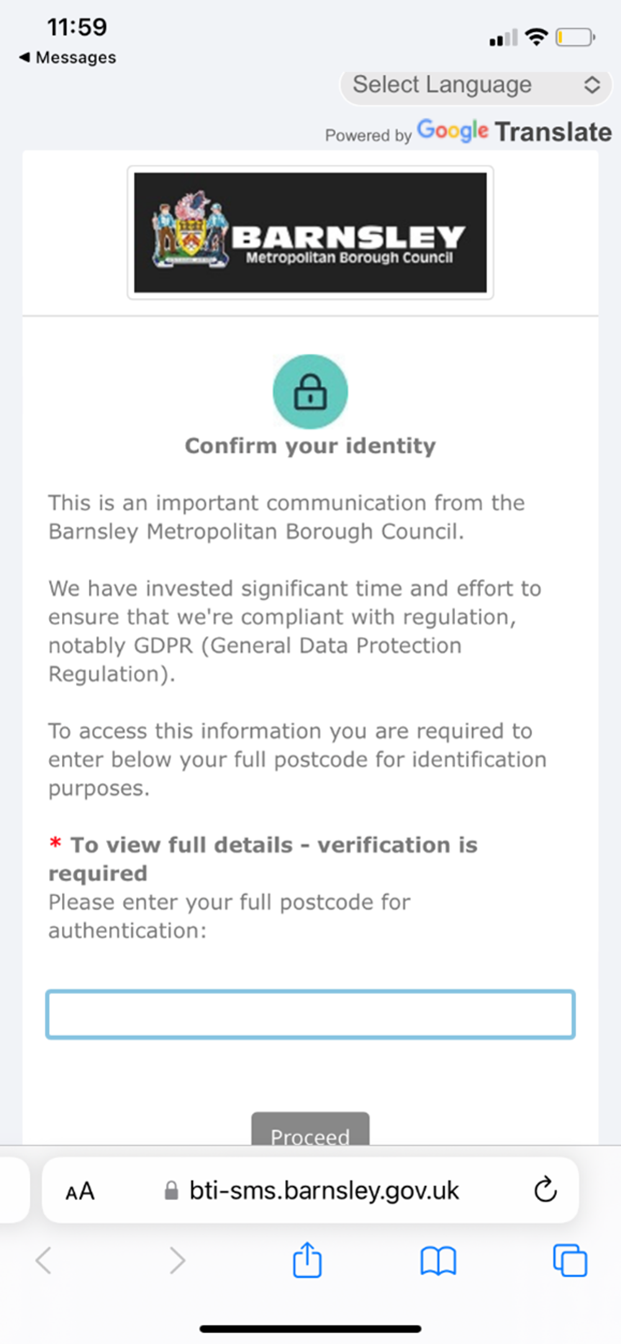
Task: Open the tabs overview icon
Action: (x=569, y=1261)
